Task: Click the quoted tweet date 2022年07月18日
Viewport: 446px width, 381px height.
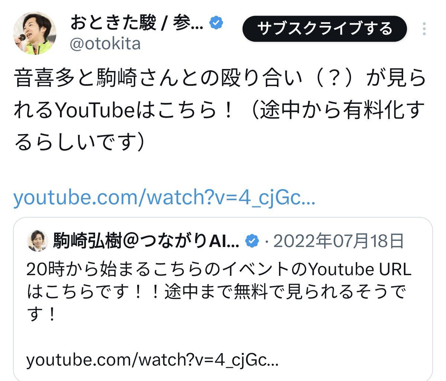Action: 338,241
